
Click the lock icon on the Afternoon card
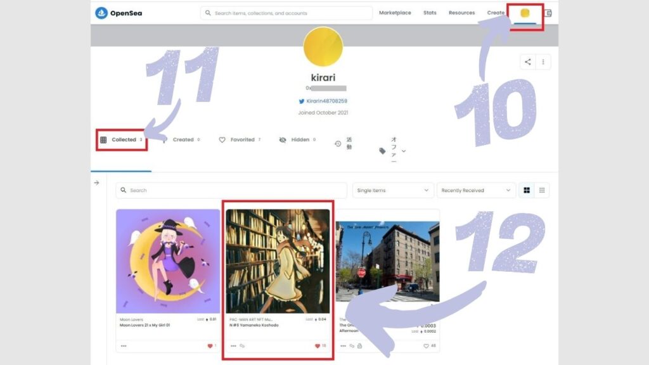360,346
